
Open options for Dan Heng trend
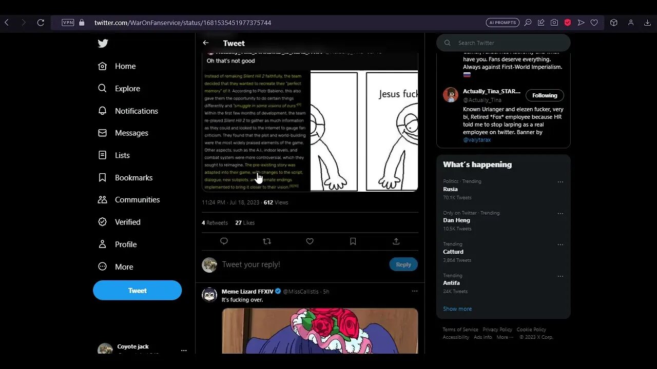(x=561, y=213)
